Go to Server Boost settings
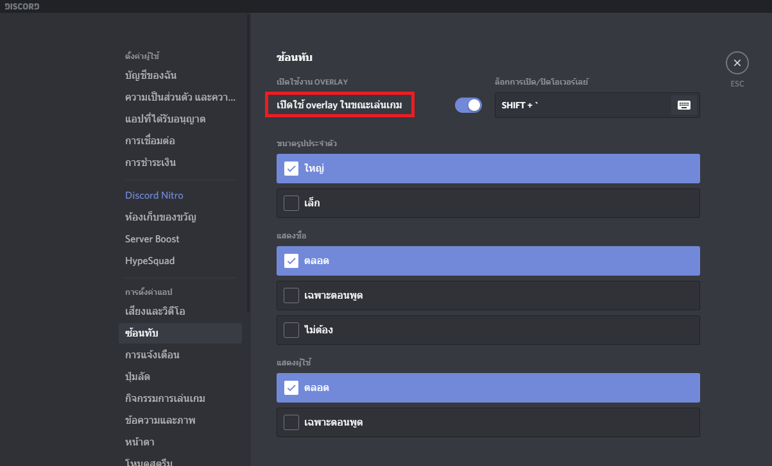 [x=152, y=239]
